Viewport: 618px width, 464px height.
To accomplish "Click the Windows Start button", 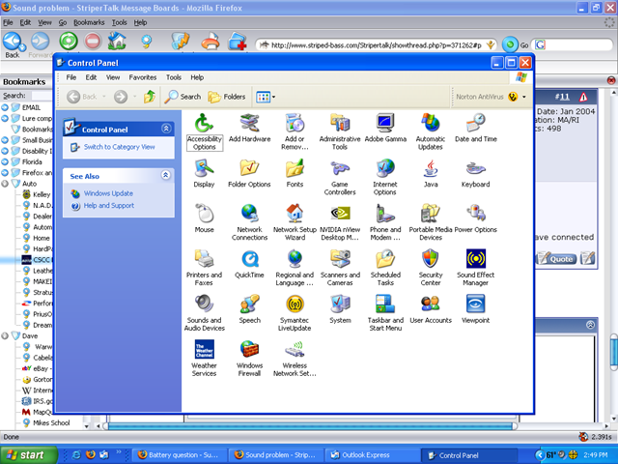I will 26,454.
